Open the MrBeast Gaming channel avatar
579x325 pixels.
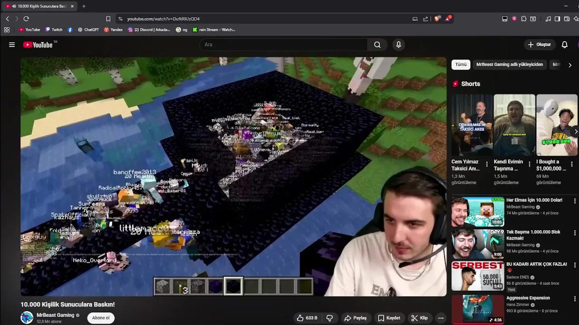pyautogui.click(x=27, y=317)
